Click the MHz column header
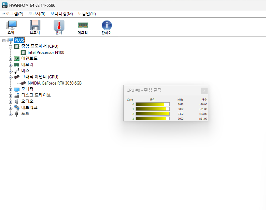 180,100
